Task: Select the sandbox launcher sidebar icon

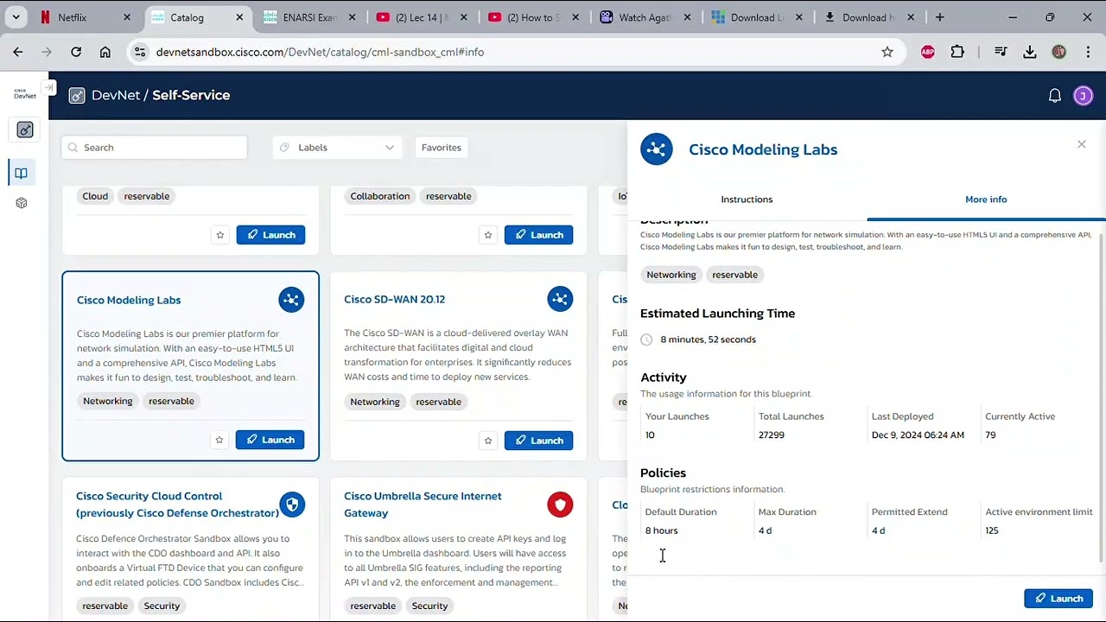Action: click(x=25, y=130)
